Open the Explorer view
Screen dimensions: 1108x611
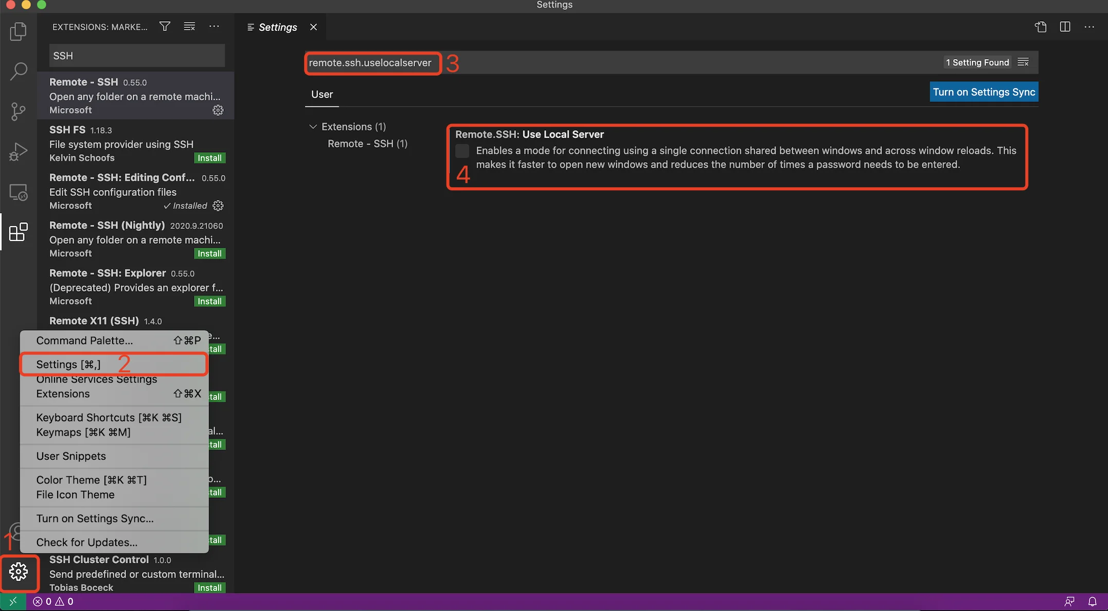pos(19,31)
